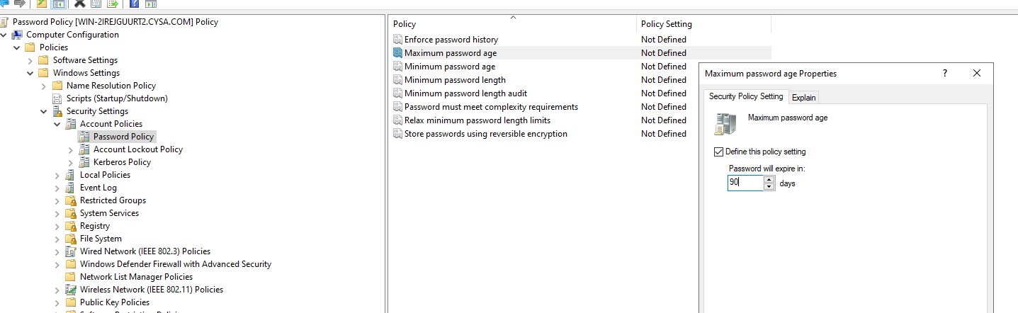The height and width of the screenshot is (313, 1018).
Task: Expand the Local Policies node
Action: pos(57,175)
